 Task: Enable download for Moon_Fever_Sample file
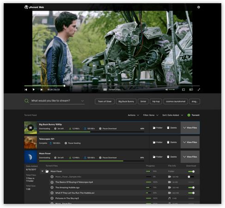[191, 177]
